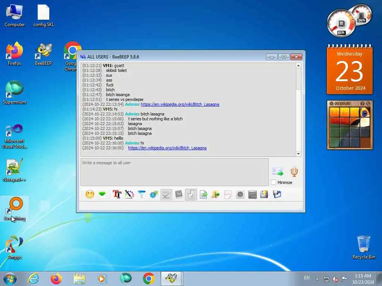This screenshot has width=382, height=286.
Task: Select the Computer desktop icon
Action: click(15, 16)
